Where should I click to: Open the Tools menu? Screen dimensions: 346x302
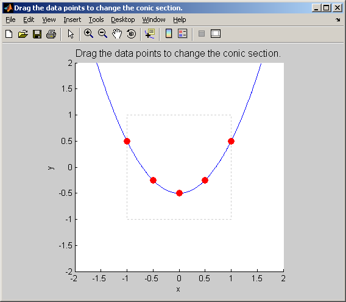pos(96,20)
